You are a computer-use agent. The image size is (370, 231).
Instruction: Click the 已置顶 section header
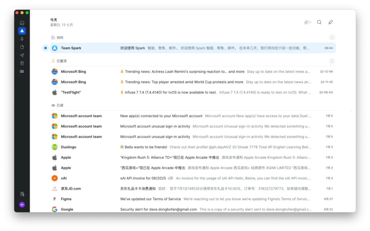coord(62,61)
